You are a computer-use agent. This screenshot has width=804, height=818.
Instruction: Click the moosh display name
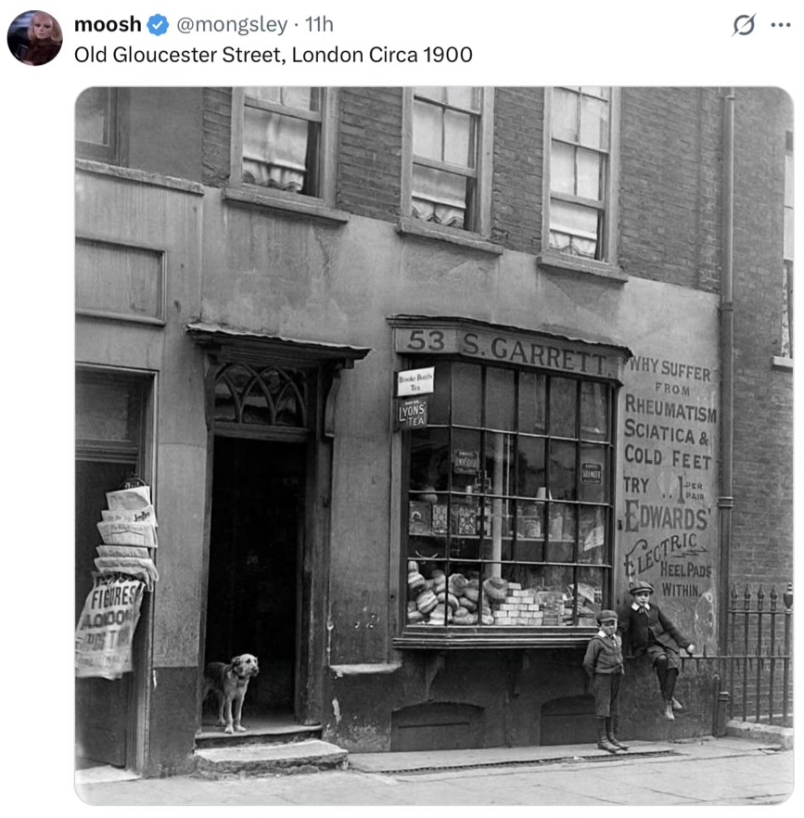pos(108,24)
